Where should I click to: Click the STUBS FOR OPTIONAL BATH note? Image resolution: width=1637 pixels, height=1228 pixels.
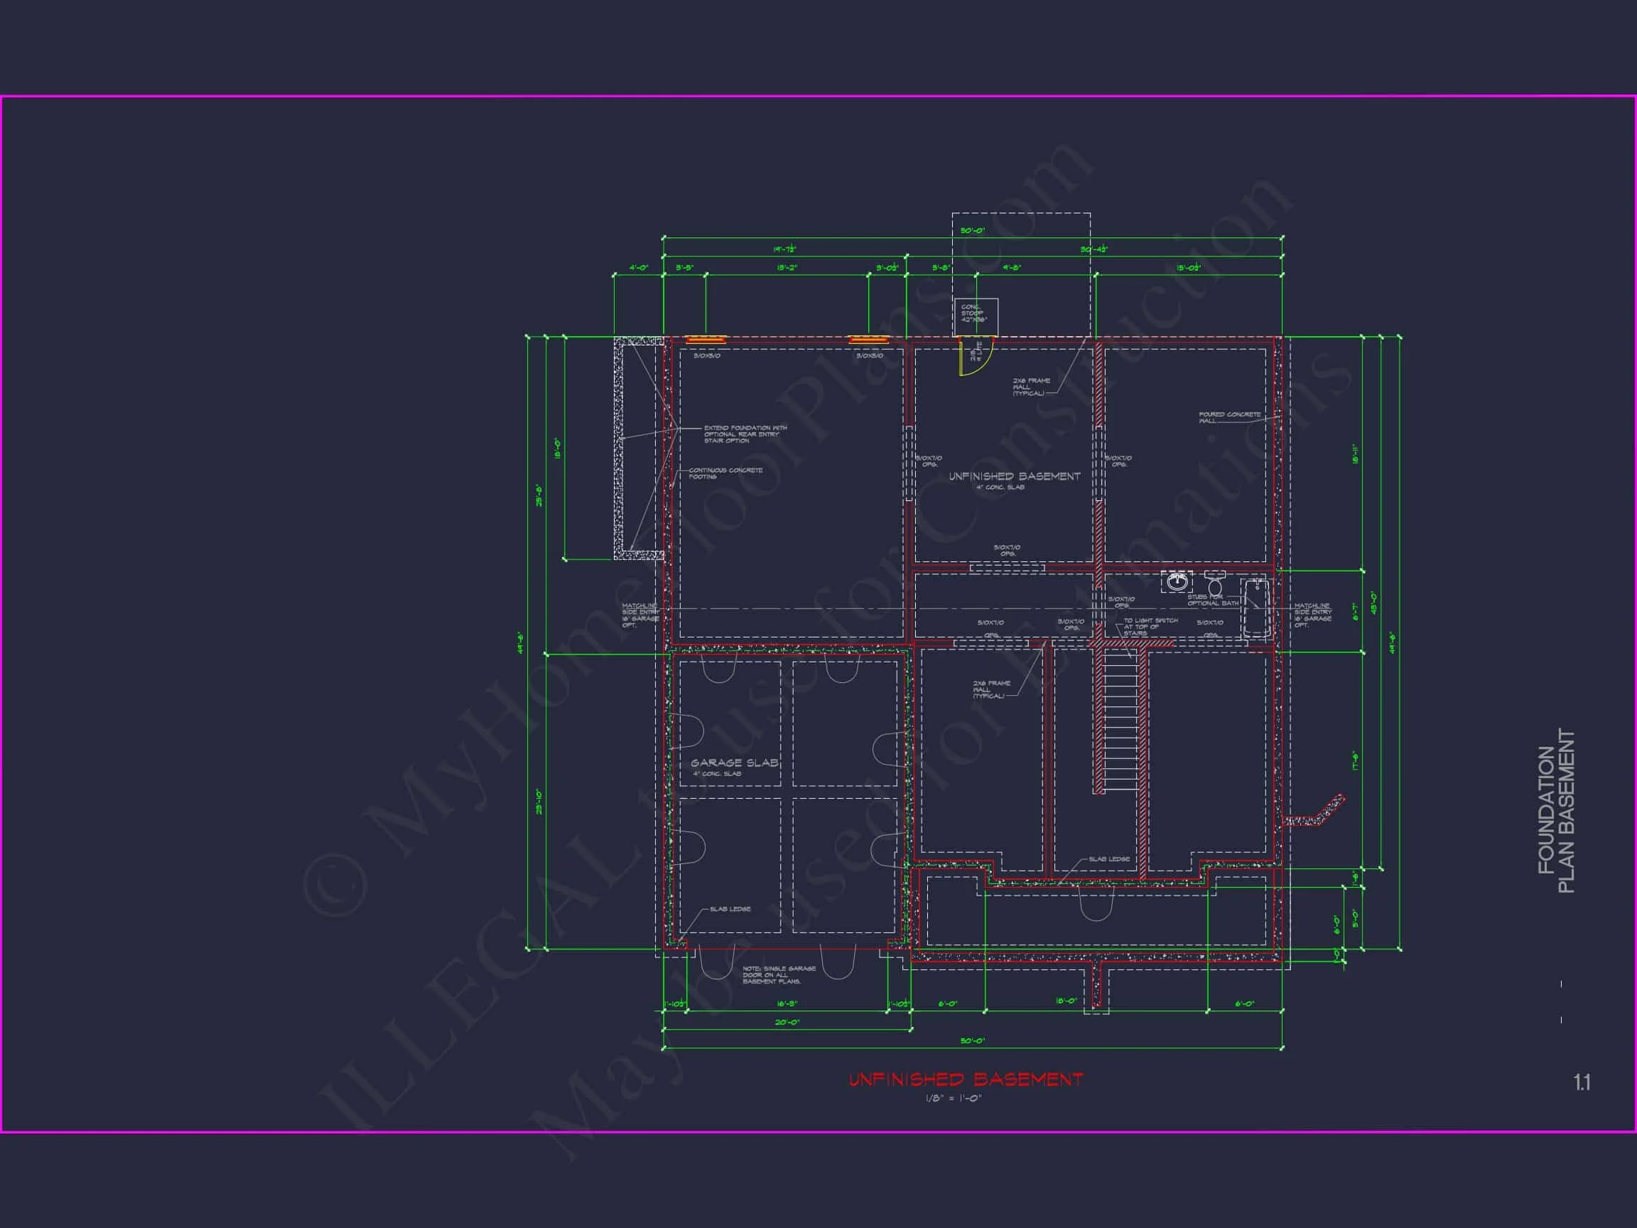pyautogui.click(x=1212, y=600)
